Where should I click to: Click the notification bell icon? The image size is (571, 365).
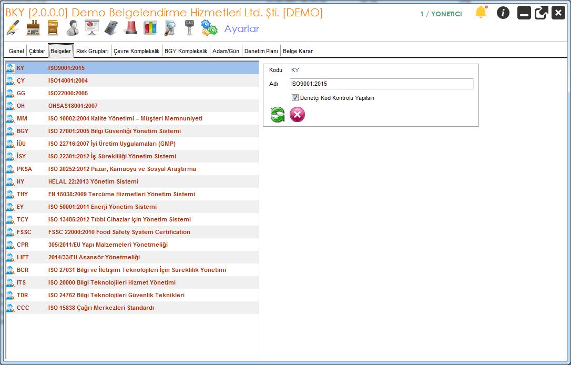(x=481, y=13)
